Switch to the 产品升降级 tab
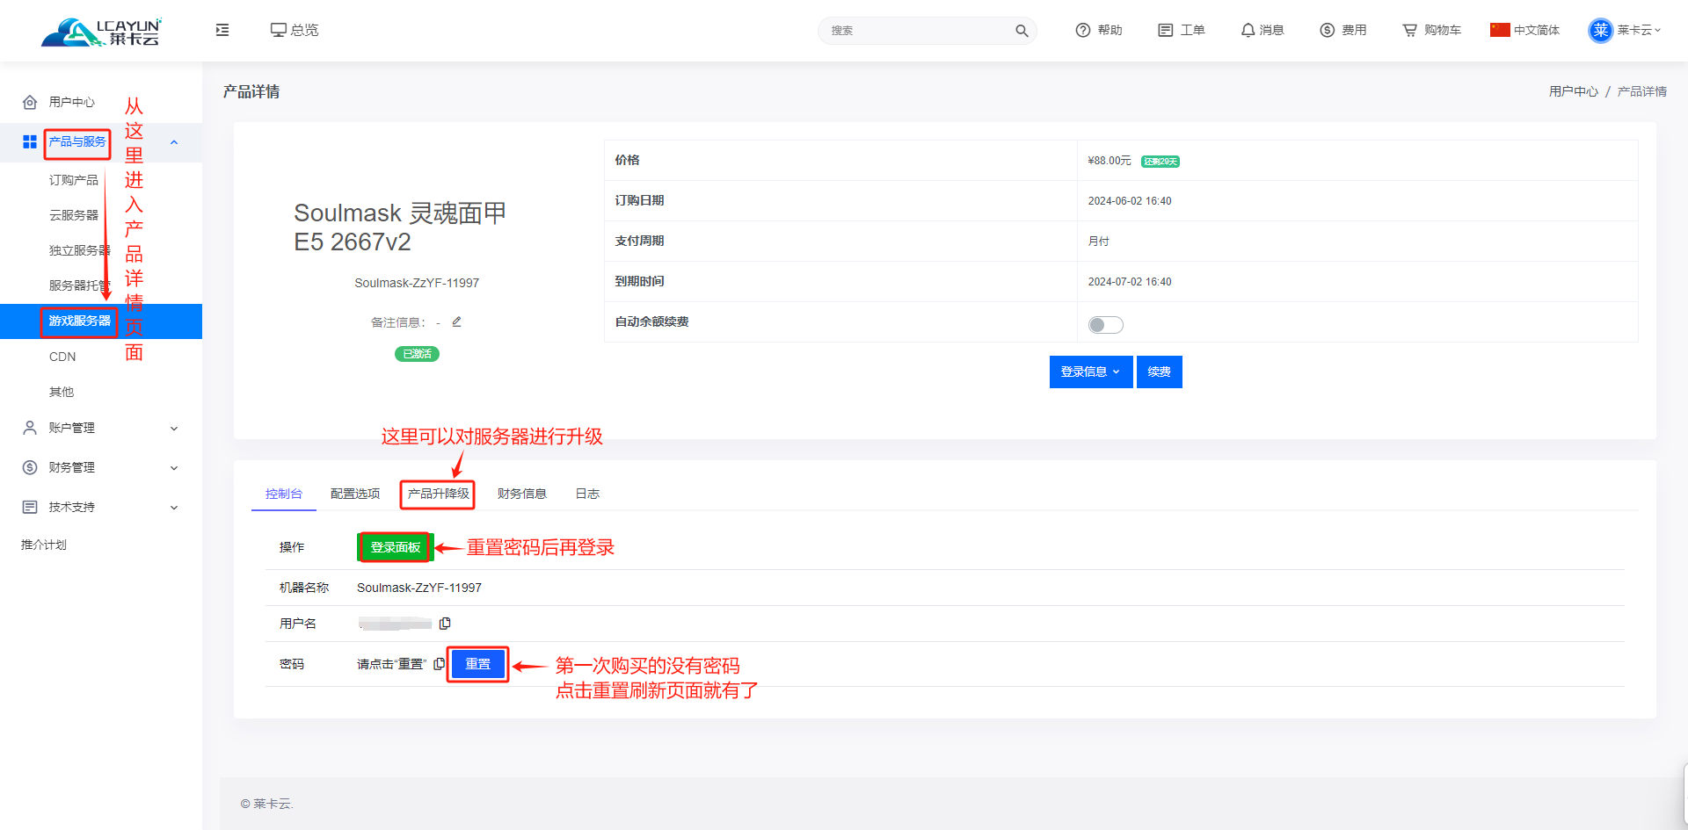 tap(438, 494)
